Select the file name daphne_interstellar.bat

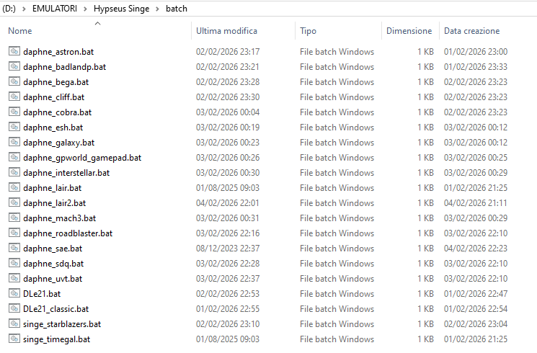point(66,173)
